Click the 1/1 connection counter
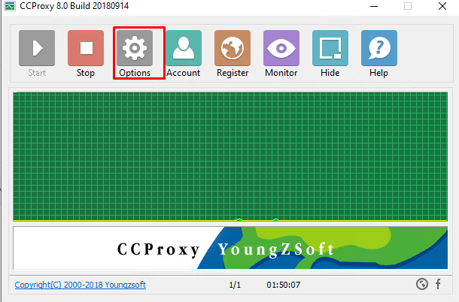Image resolution: width=459 pixels, height=302 pixels. click(x=235, y=285)
